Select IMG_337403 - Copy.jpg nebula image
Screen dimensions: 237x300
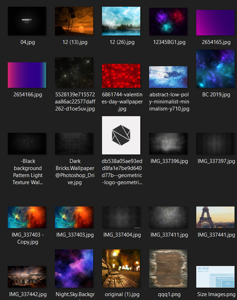27,217
